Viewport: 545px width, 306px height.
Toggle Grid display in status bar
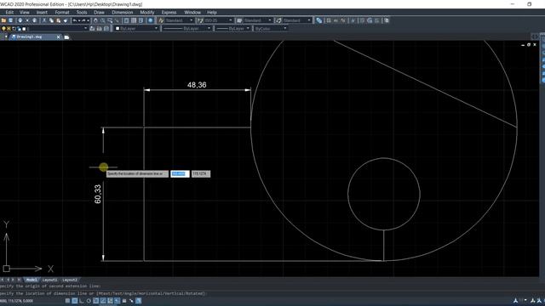pos(75,301)
